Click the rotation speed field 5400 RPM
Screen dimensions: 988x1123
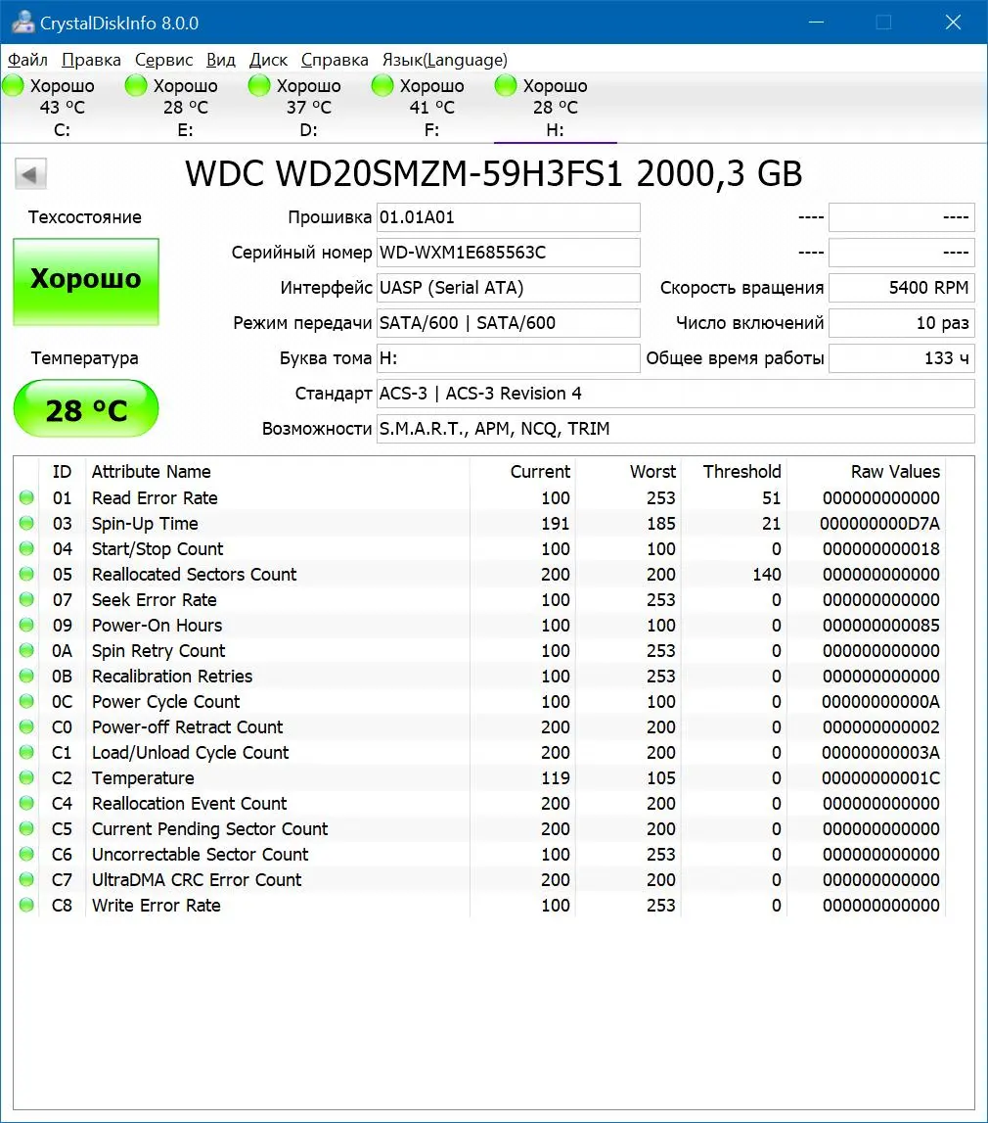902,288
